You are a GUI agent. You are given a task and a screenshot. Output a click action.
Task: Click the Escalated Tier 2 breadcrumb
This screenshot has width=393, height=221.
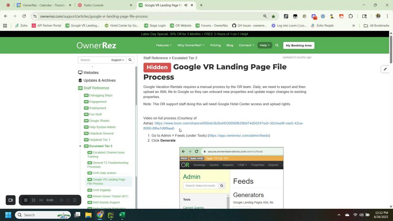(x=185, y=58)
